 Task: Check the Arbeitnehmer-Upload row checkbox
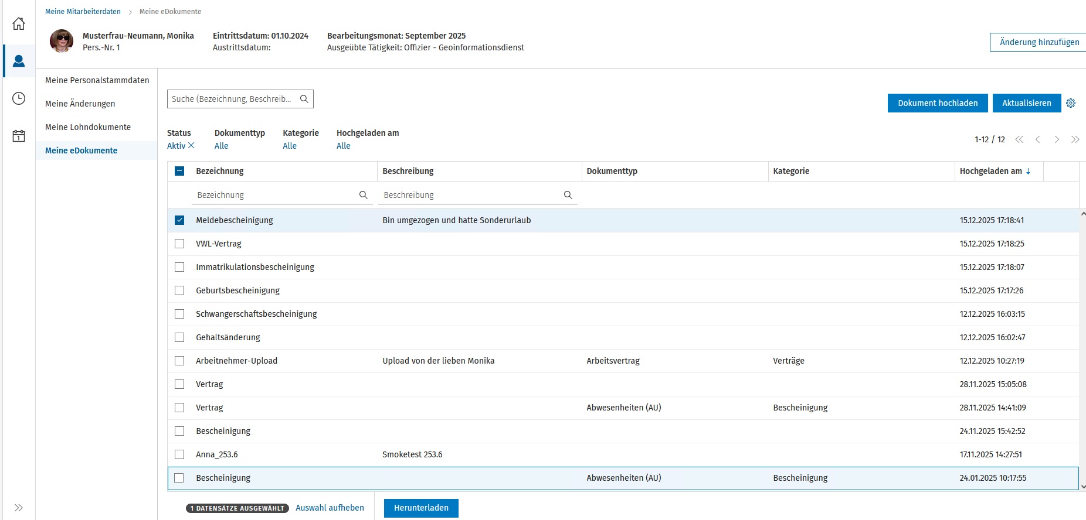point(179,361)
